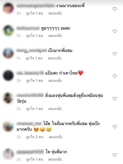Open profile picture of first commenter
Screen dimensions: 123x164
point(8,8)
